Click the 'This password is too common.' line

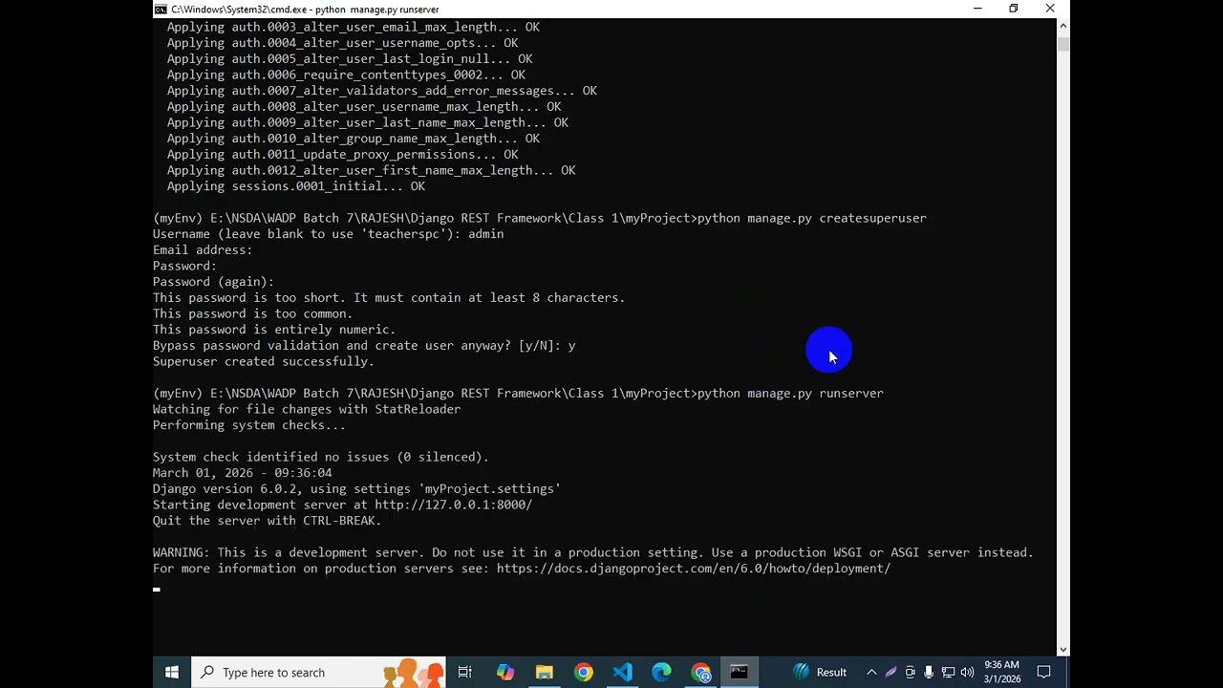(x=252, y=313)
